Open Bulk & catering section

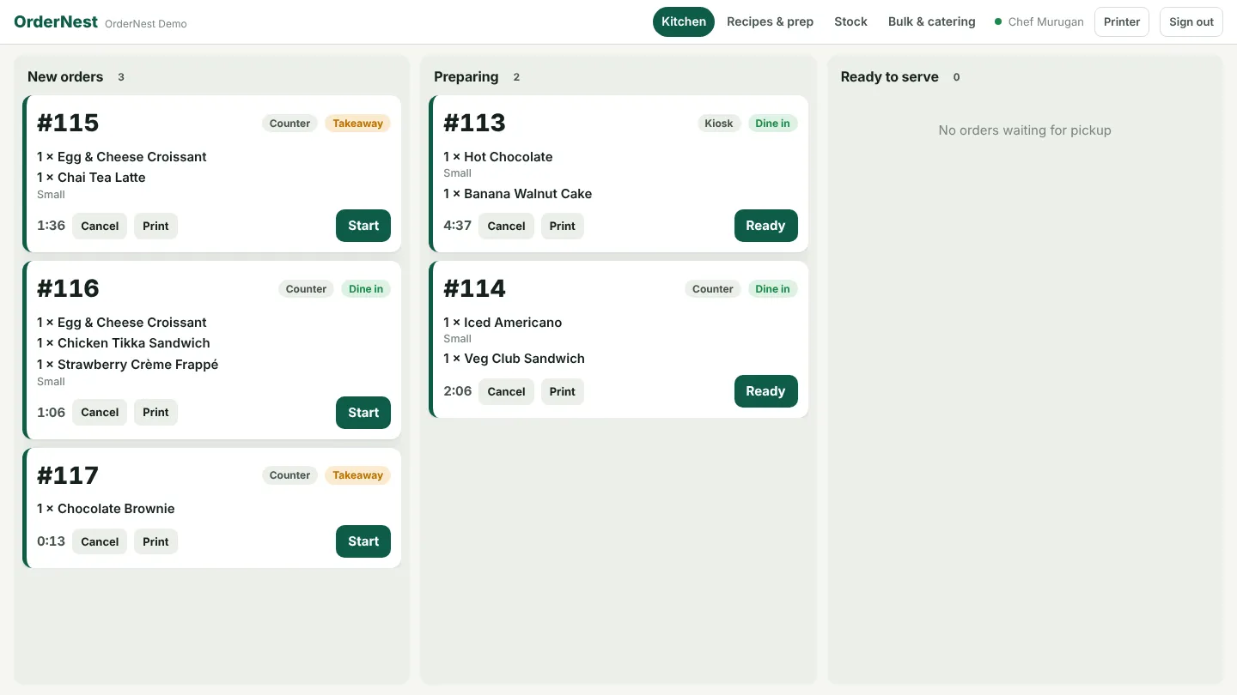coord(931,21)
